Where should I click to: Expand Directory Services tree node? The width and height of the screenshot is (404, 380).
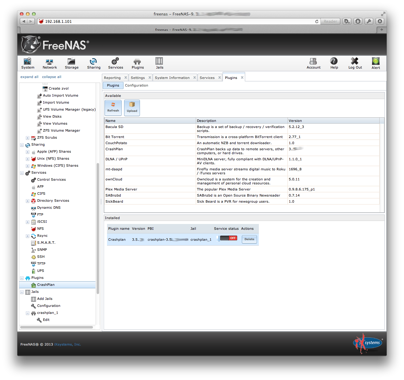point(27,201)
